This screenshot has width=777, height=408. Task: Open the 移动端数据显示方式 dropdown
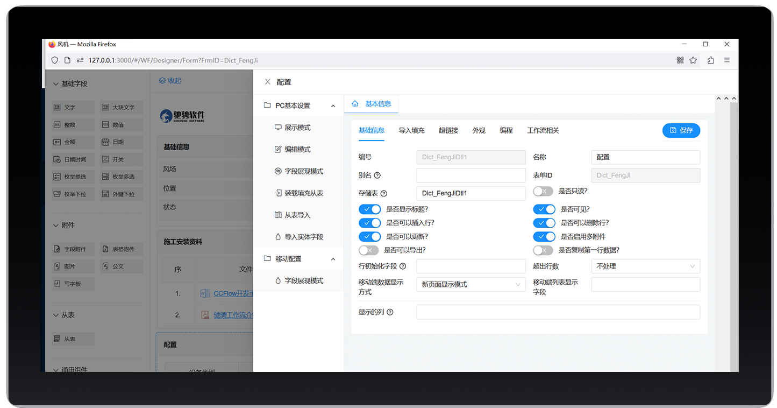(x=471, y=284)
